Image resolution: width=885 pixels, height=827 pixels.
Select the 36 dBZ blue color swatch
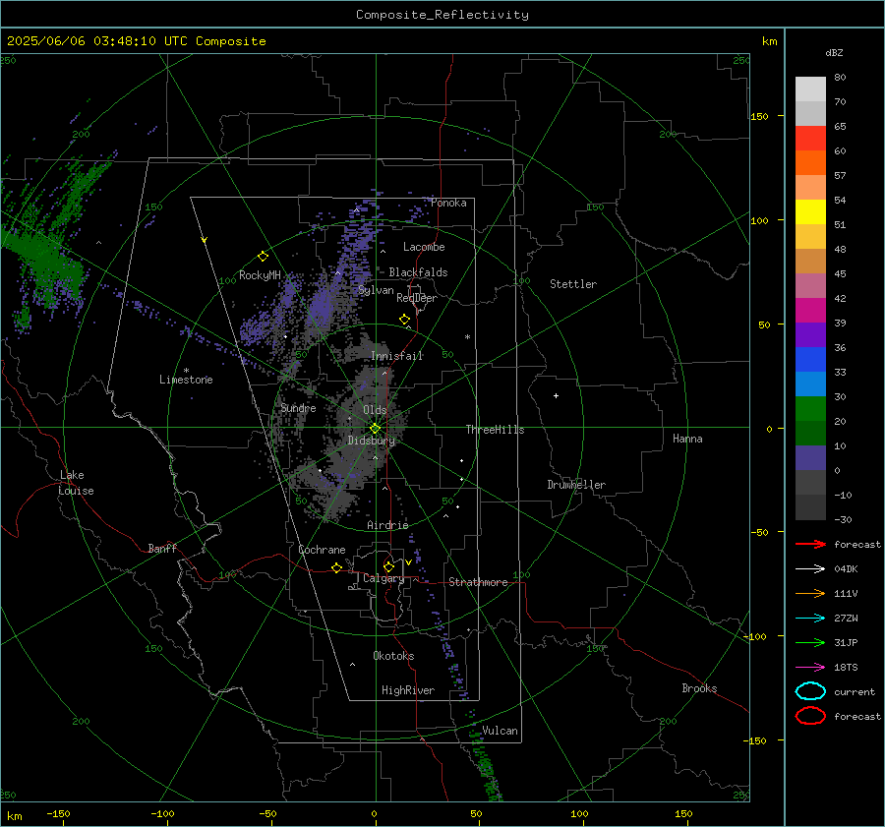[810, 359]
